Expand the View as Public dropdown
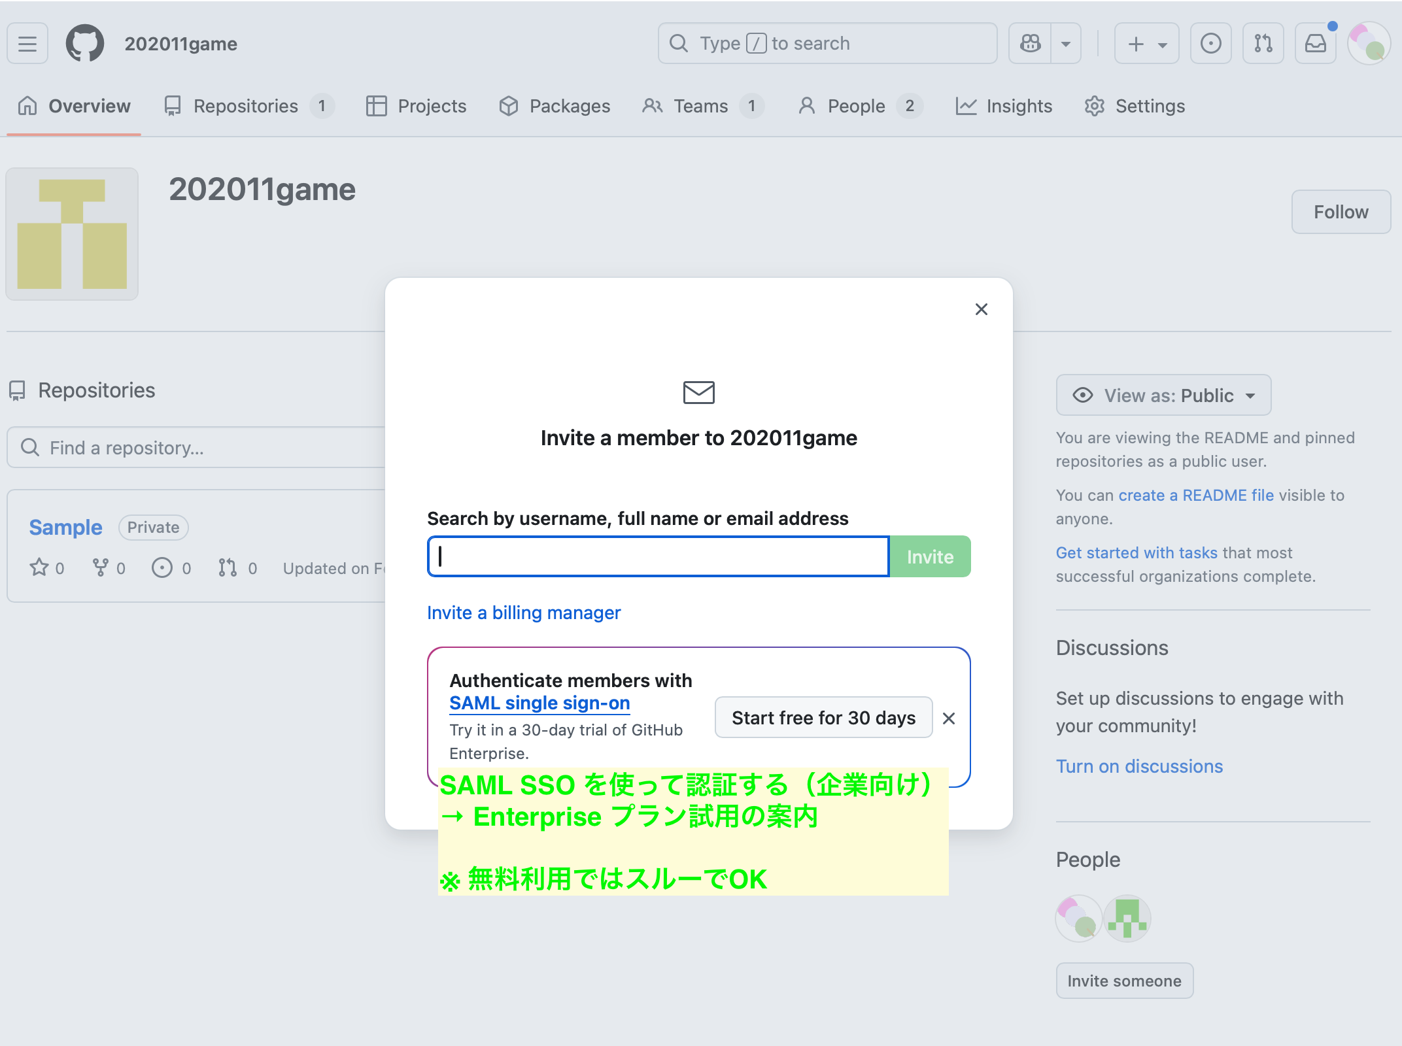This screenshot has width=1402, height=1046. click(x=1163, y=396)
